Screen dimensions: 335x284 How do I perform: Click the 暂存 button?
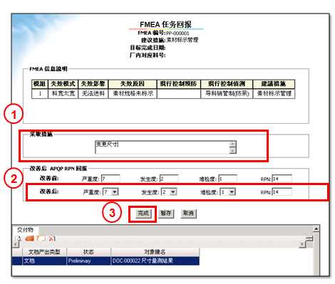(x=166, y=214)
